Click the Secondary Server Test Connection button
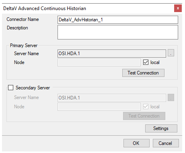Viewport: 185px width, 153px height. 144,116
